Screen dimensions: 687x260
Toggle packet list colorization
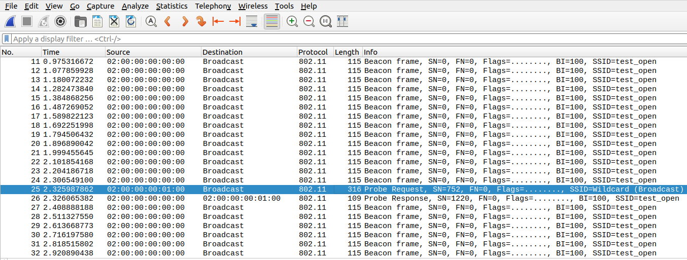[x=272, y=21]
